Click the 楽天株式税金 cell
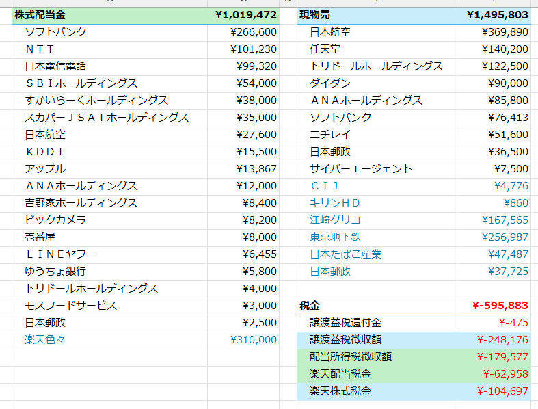Viewport: 538px width, 409px height. click(x=340, y=391)
